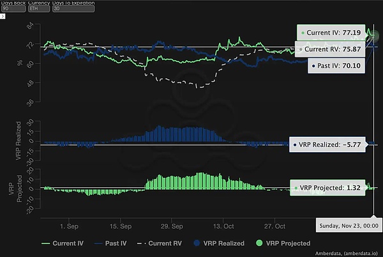This screenshot has height=257, width=383.
Task: Click the Days Back input field
Action: coord(12,9)
